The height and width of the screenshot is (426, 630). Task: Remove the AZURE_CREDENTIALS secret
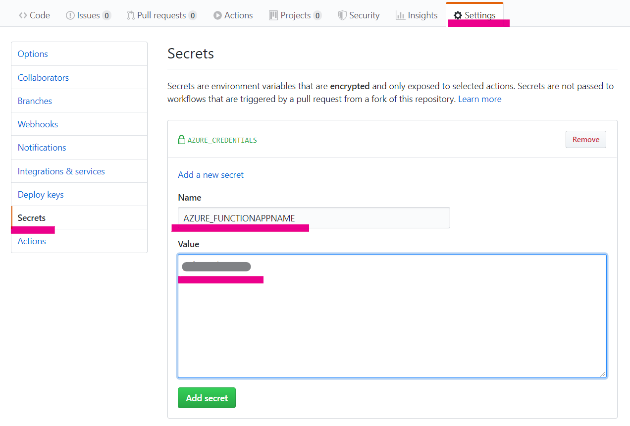[585, 140]
